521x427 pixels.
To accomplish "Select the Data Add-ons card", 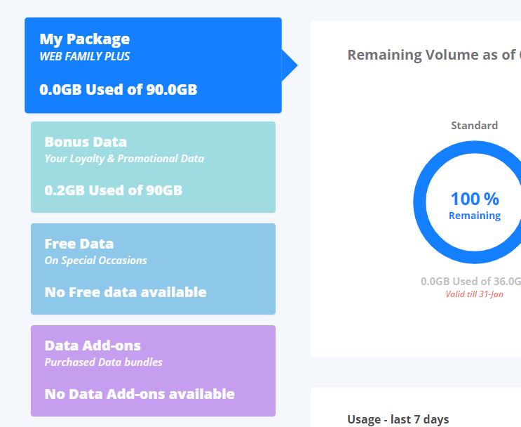I will 153,371.
